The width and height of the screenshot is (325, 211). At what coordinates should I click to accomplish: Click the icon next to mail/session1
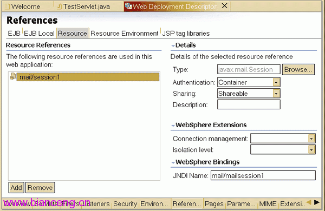coord(12,76)
